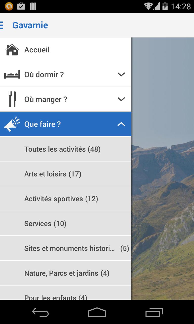Select Arts et loisirs (17)
194x324 pixels.
click(x=53, y=174)
